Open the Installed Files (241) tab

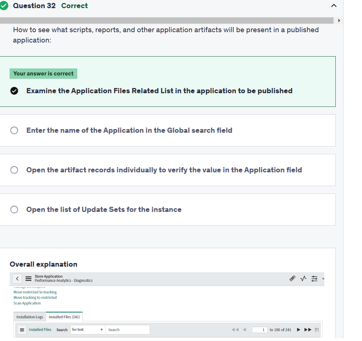tap(64, 317)
